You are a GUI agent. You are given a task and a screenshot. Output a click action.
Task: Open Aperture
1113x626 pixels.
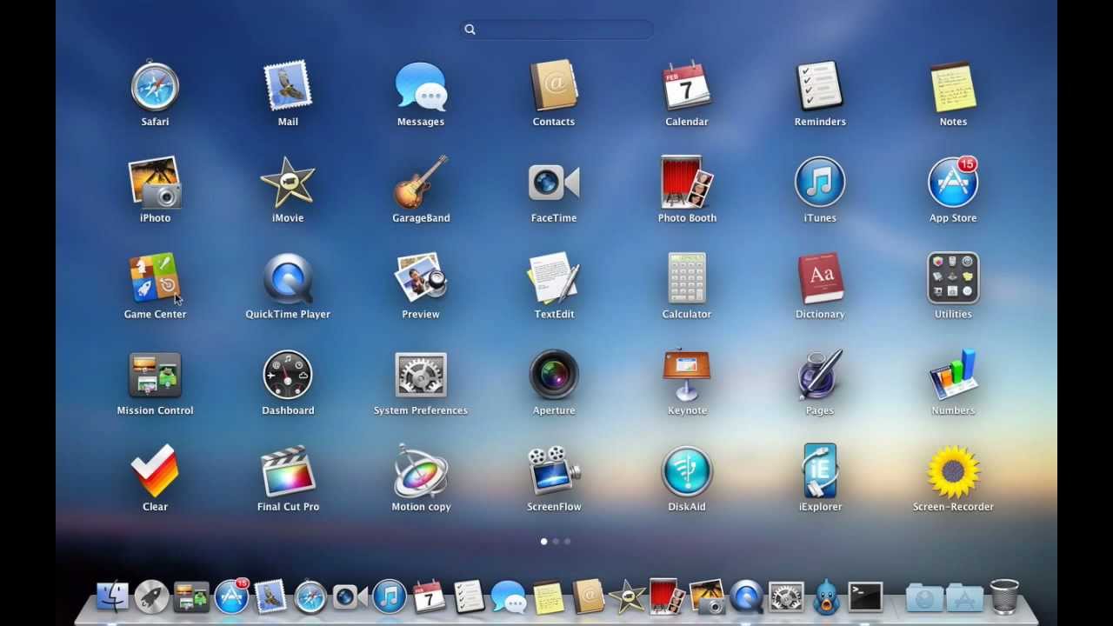tap(554, 376)
